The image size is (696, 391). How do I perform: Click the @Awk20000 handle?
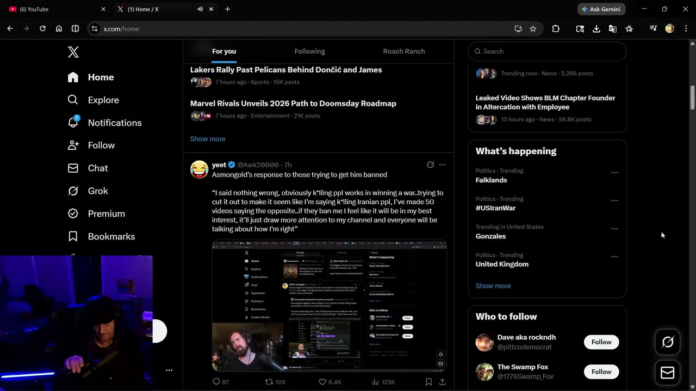pos(258,165)
